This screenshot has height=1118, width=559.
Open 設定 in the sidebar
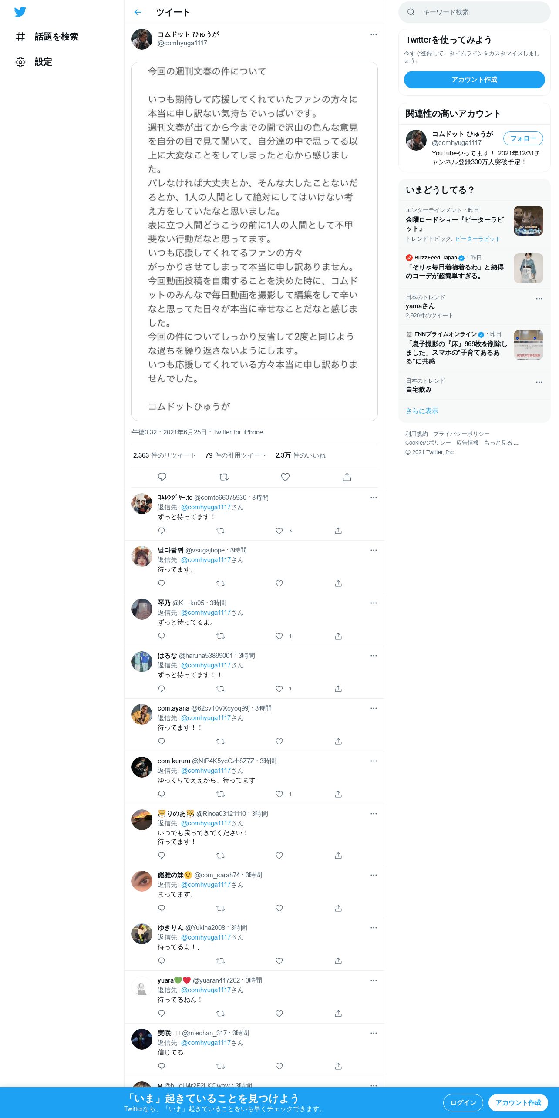[34, 62]
